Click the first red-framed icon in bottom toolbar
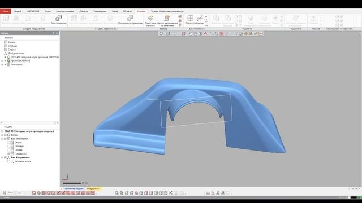 click(x=34, y=193)
